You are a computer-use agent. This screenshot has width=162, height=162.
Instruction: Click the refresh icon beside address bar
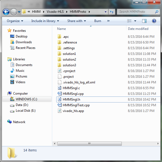(x=112, y=12)
